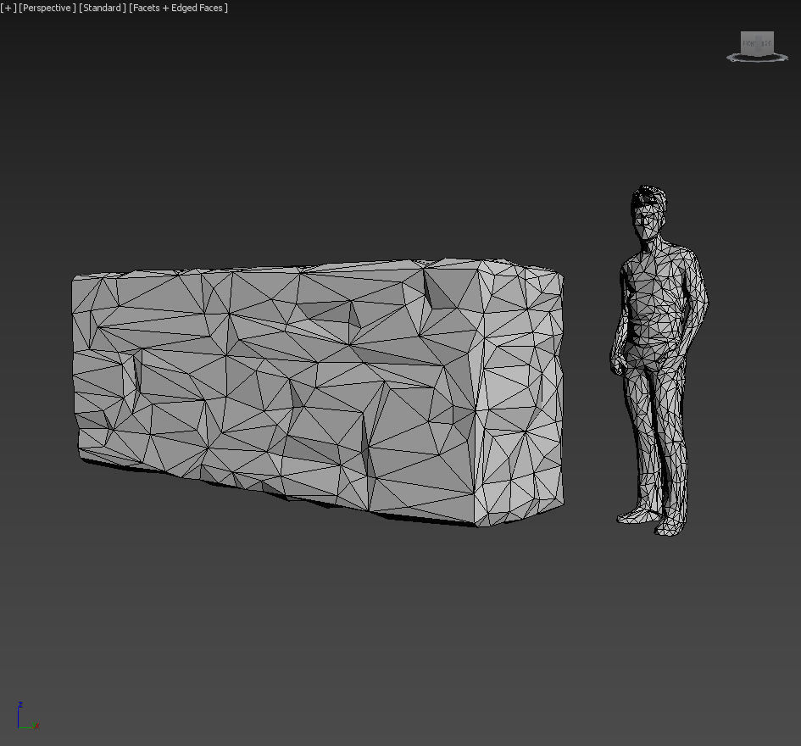Click the XYZ axis tripod indicator
The height and width of the screenshot is (746, 801).
[x=28, y=715]
